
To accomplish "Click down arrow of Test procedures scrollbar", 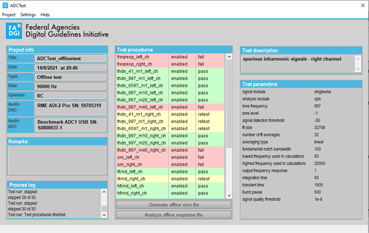I will (x=229, y=196).
